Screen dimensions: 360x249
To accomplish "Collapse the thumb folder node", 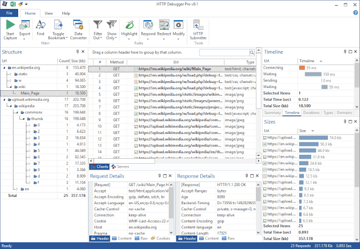I will pyautogui.click(x=24, y=119).
